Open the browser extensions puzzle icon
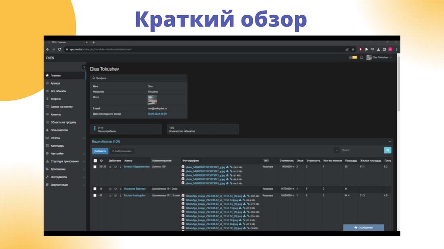The height and width of the screenshot is (249, 444). point(366,49)
